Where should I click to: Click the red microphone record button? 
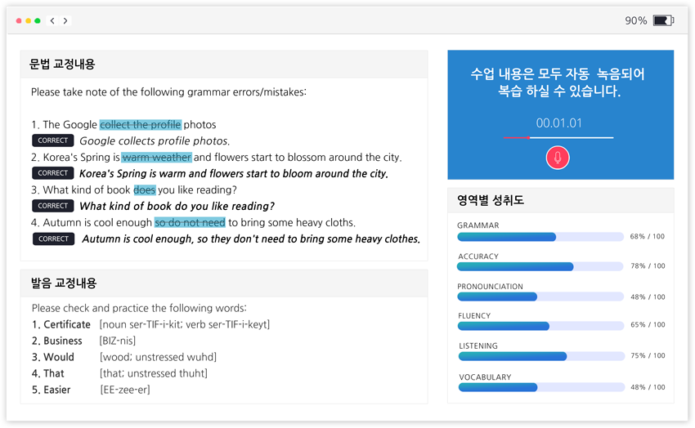(x=558, y=158)
